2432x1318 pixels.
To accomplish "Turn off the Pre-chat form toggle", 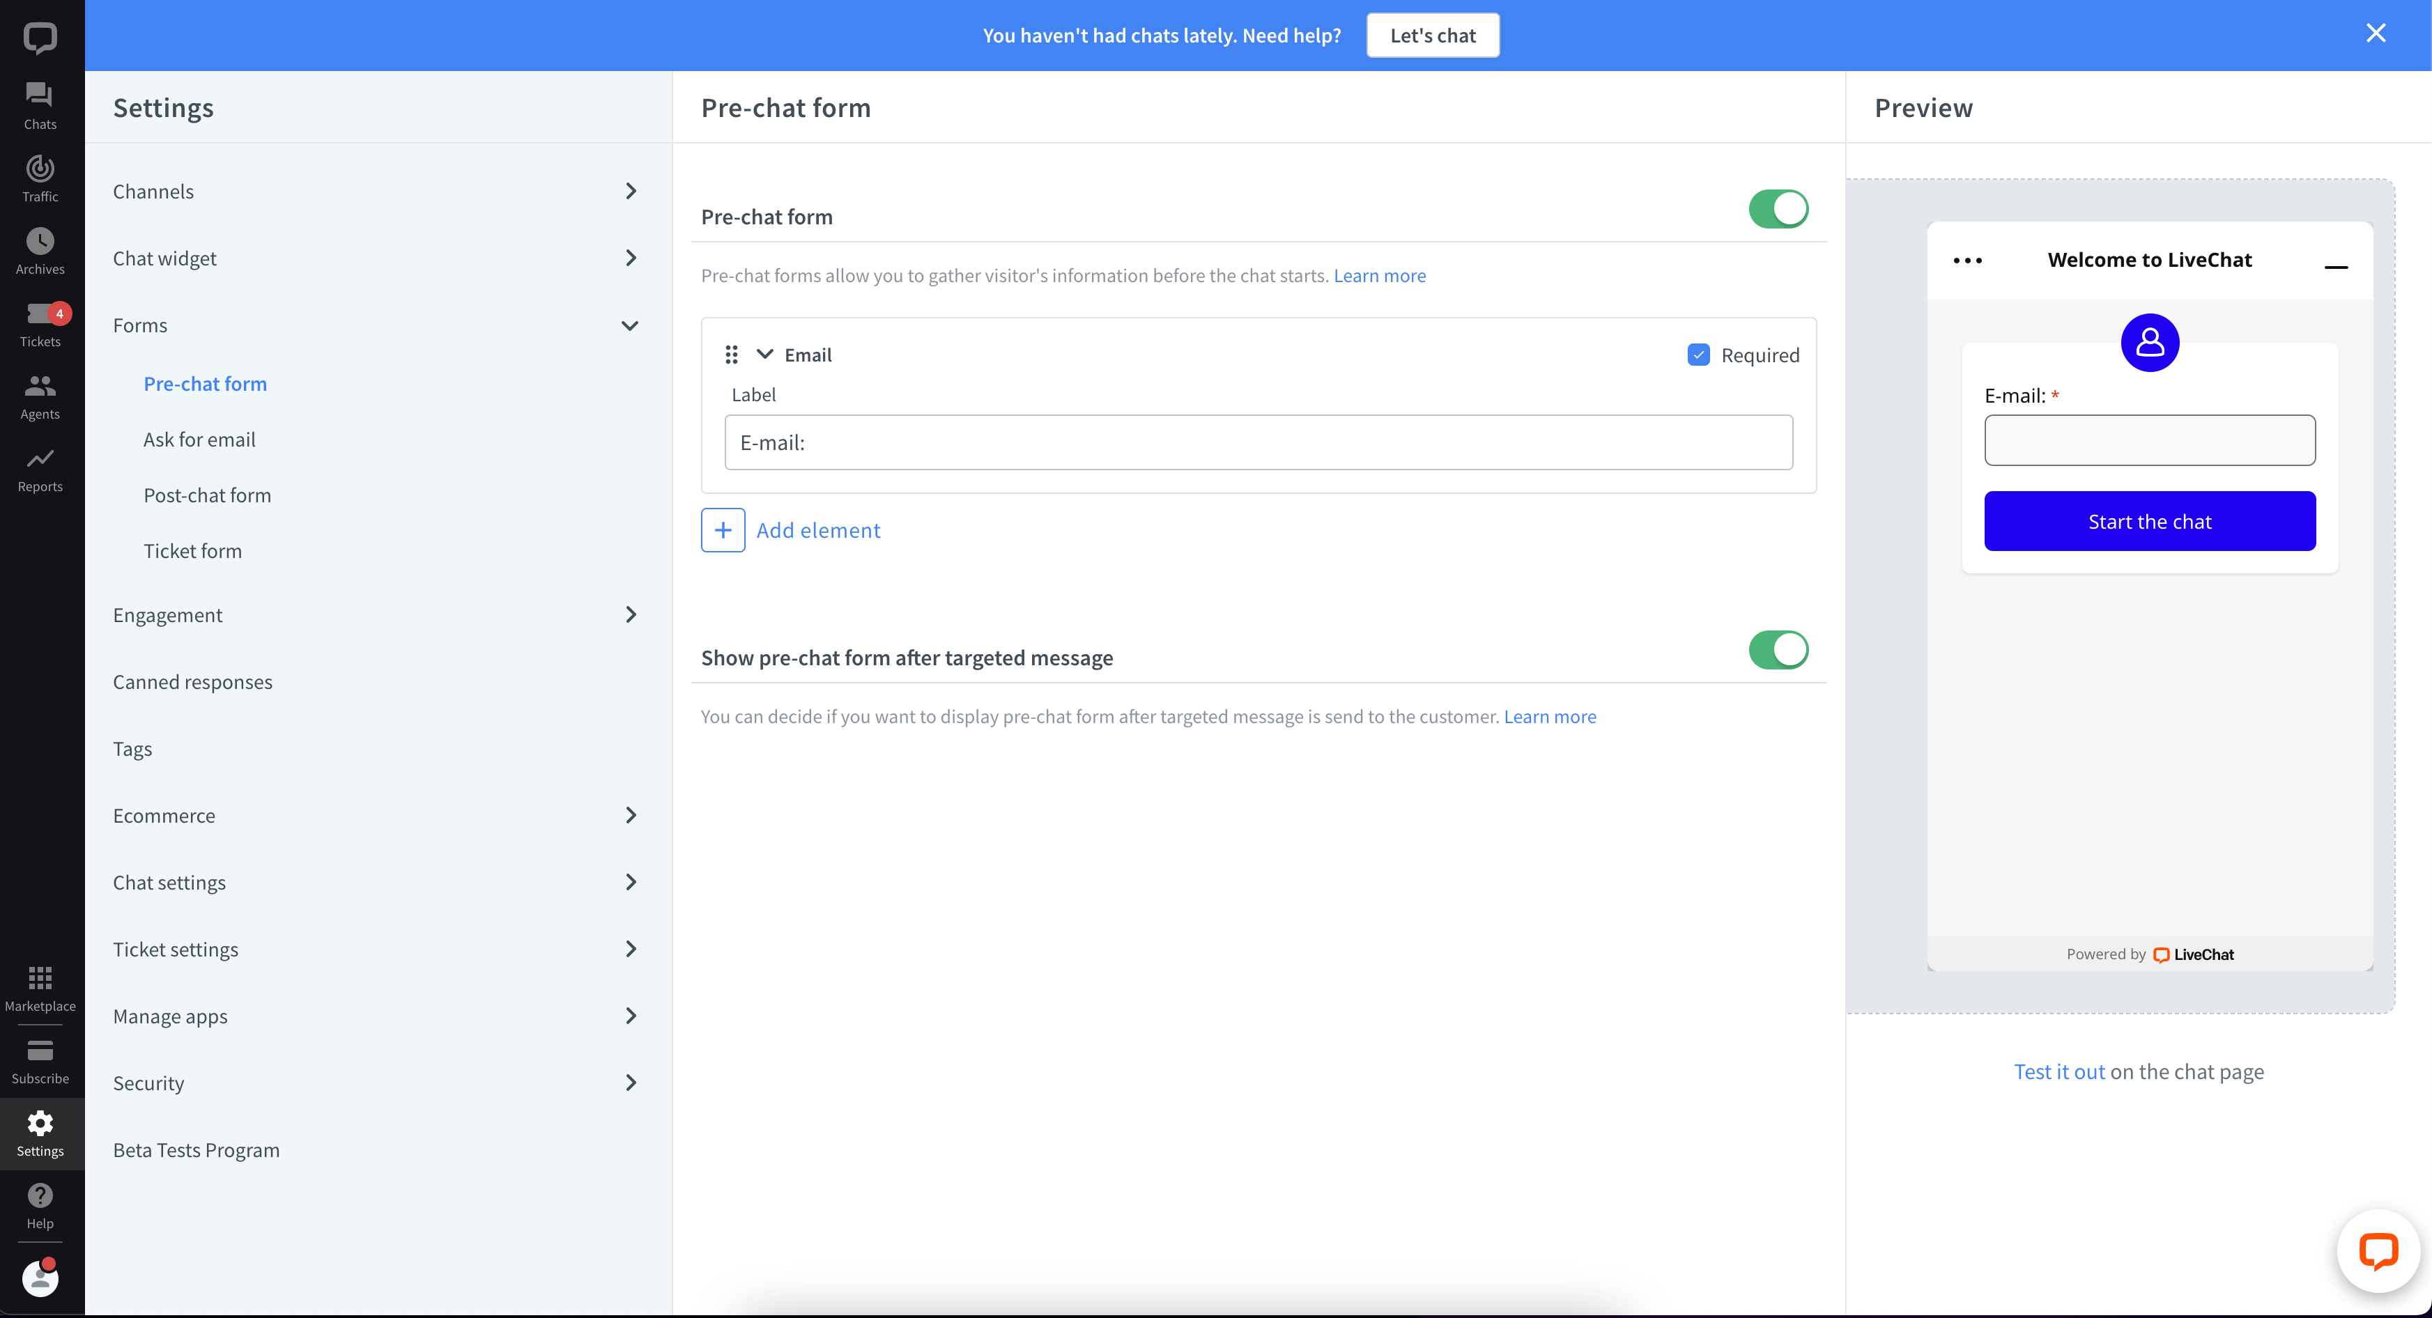I will 1778,208.
